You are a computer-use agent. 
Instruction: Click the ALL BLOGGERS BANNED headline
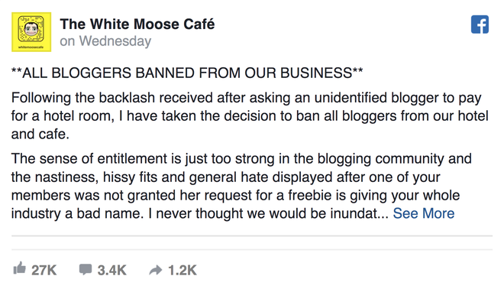tap(187, 73)
